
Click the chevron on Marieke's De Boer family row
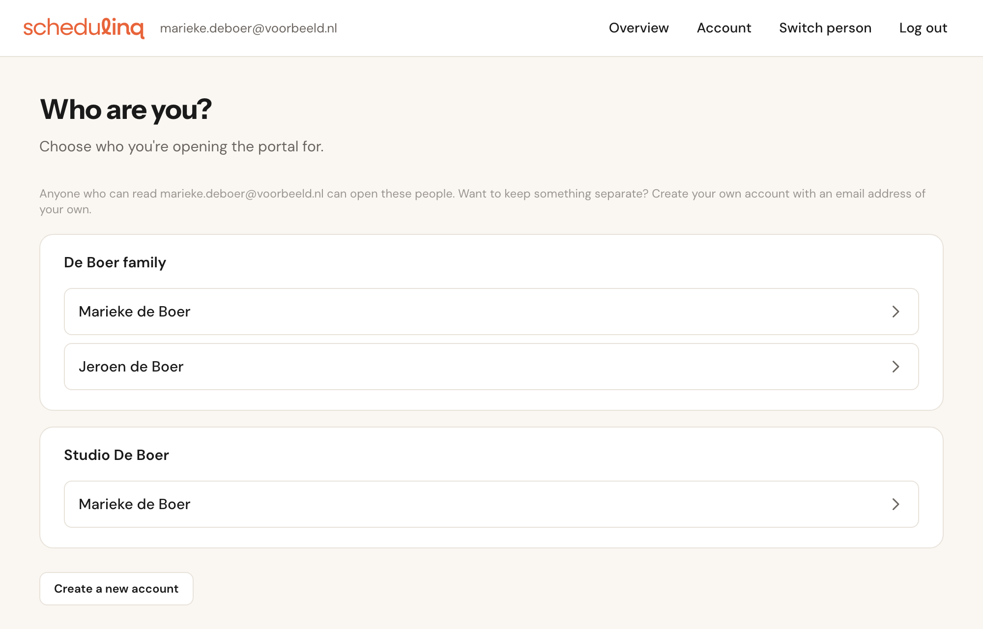[896, 312]
